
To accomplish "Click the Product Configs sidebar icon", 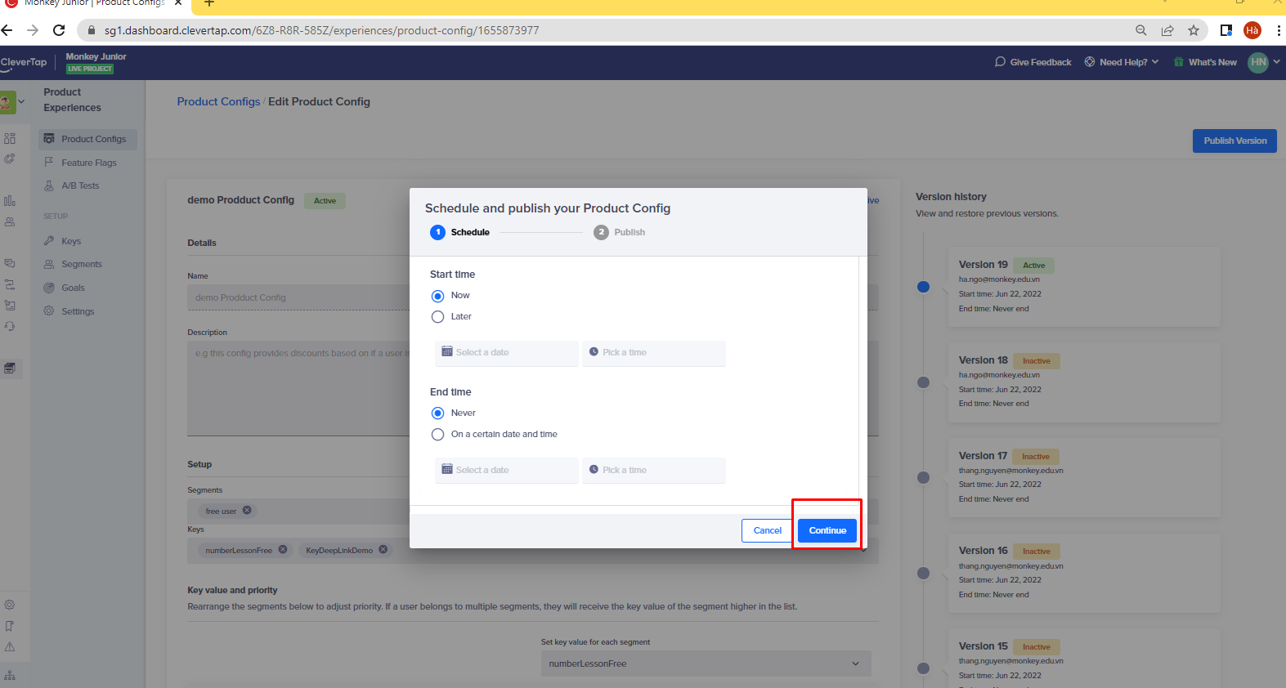I will (49, 139).
